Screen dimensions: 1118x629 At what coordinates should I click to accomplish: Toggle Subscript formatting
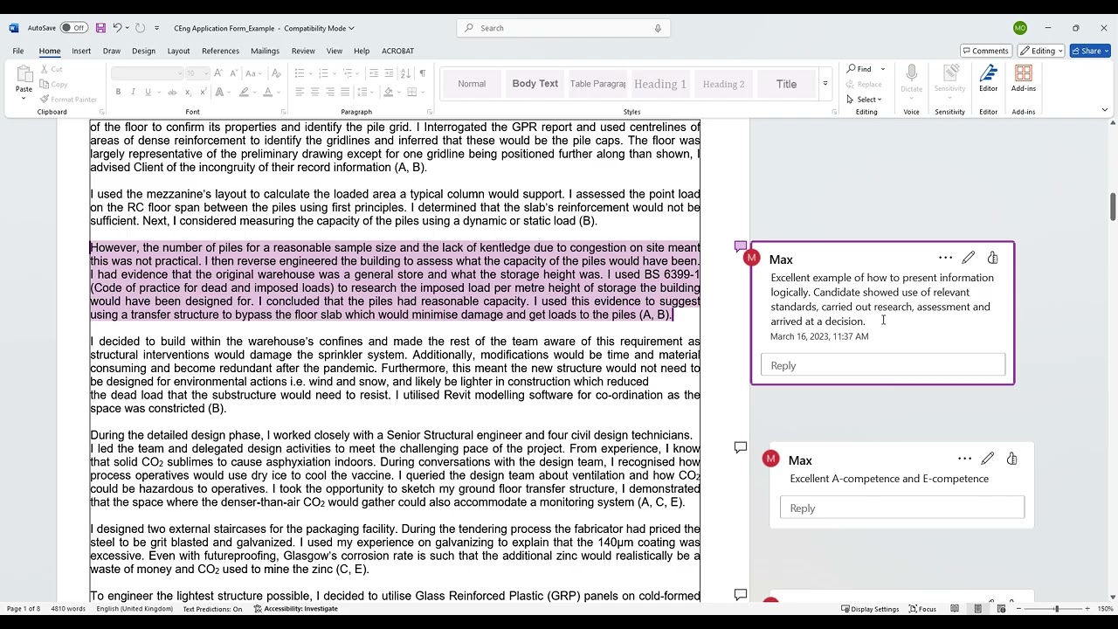(188, 92)
